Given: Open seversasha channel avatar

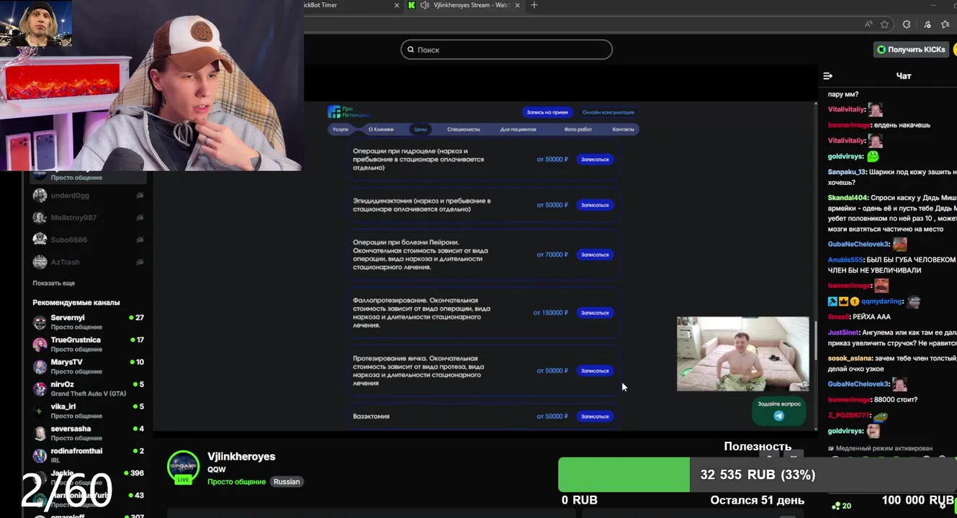Looking at the screenshot, I should 40,434.
